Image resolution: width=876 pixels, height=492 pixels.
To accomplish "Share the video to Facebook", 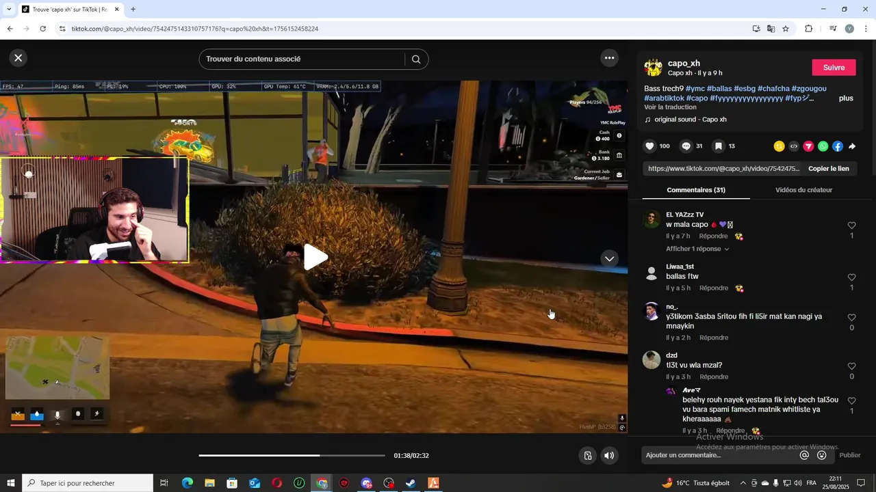I will click(838, 146).
